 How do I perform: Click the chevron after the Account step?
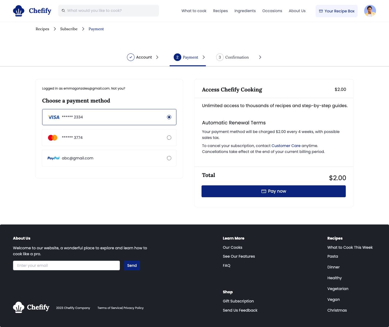click(x=157, y=57)
